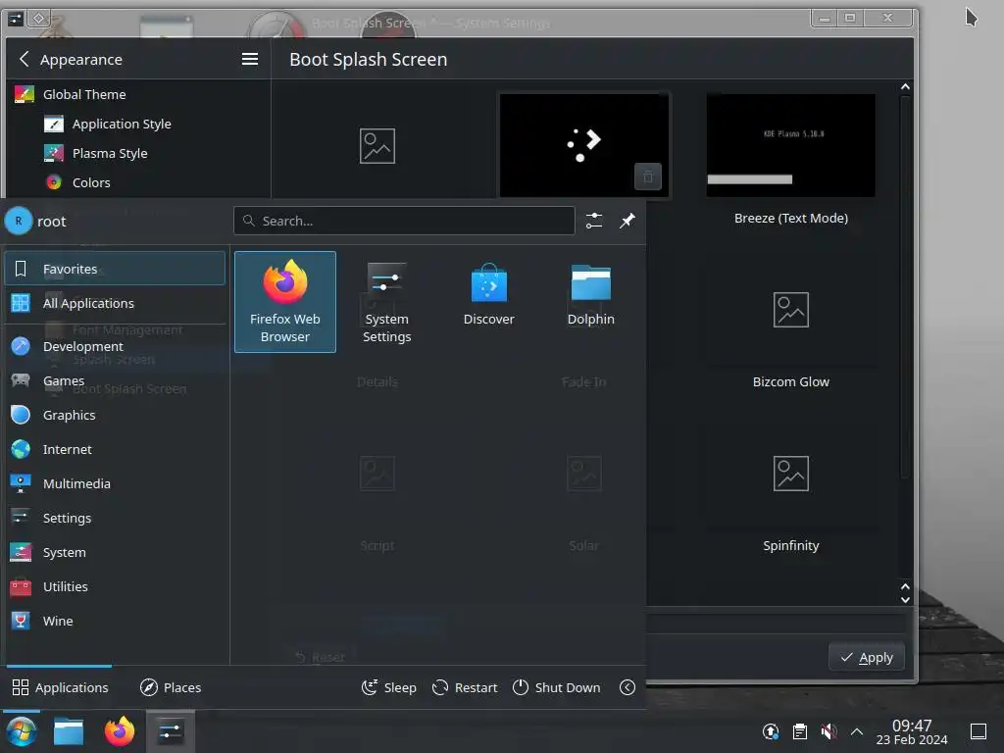Viewport: 1004px width, 753px height.
Task: Launch Firefox from the taskbar
Action: pos(119,731)
